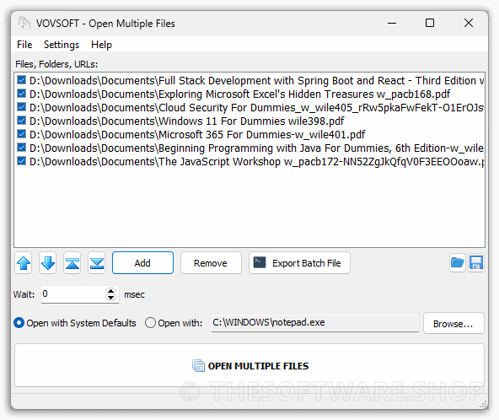The height and width of the screenshot is (420, 499).
Task: Click the notepad.exe program path field
Action: (x=315, y=323)
